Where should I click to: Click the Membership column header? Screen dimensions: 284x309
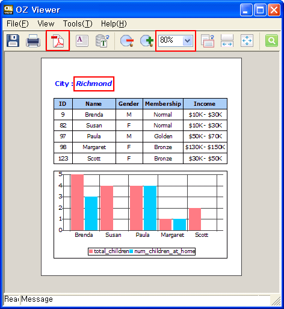(x=163, y=103)
